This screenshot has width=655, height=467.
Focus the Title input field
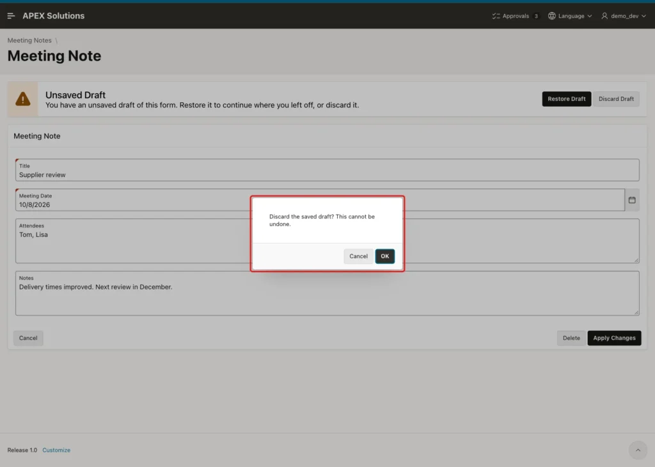(x=327, y=170)
